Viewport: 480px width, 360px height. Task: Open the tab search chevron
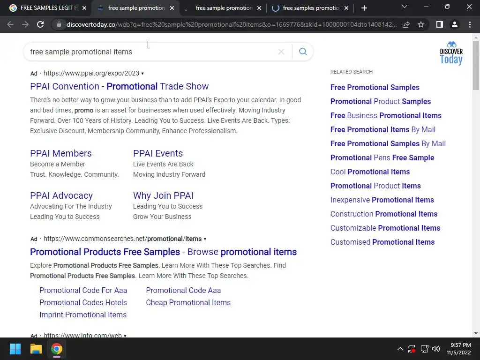(405, 7)
